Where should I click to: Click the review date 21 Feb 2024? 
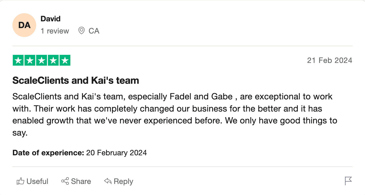tap(329, 60)
